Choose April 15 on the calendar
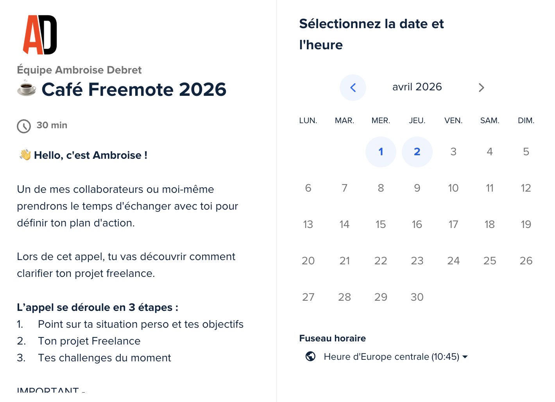The image size is (555, 402). (x=381, y=224)
